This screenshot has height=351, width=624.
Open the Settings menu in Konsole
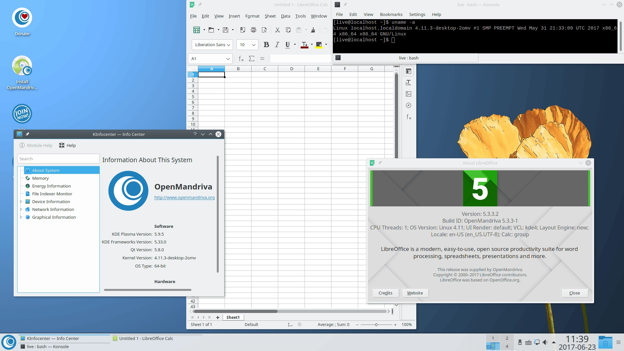tap(417, 14)
